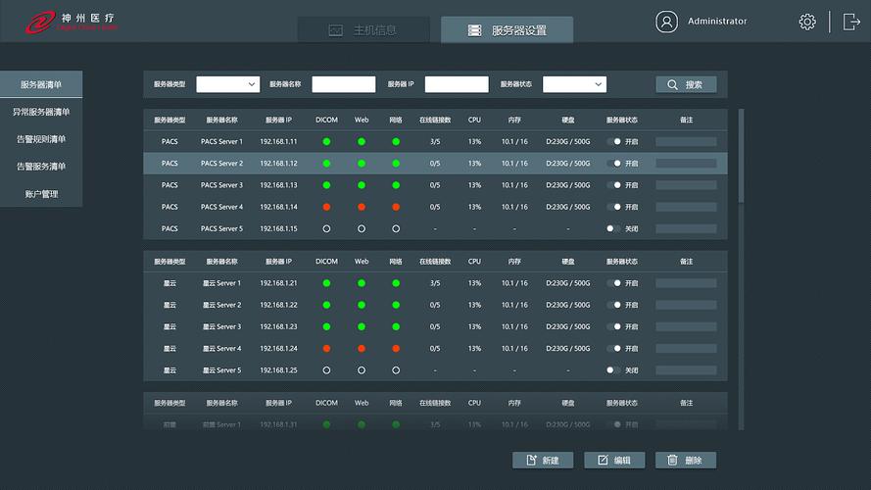Select the 服务器设置 tab

click(x=508, y=30)
